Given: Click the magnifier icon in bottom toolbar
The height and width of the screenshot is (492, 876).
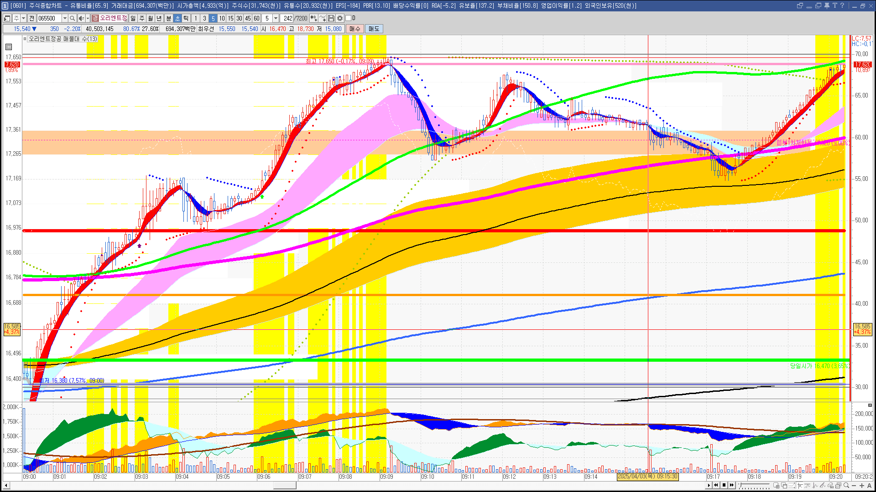Looking at the screenshot, I should point(846,486).
